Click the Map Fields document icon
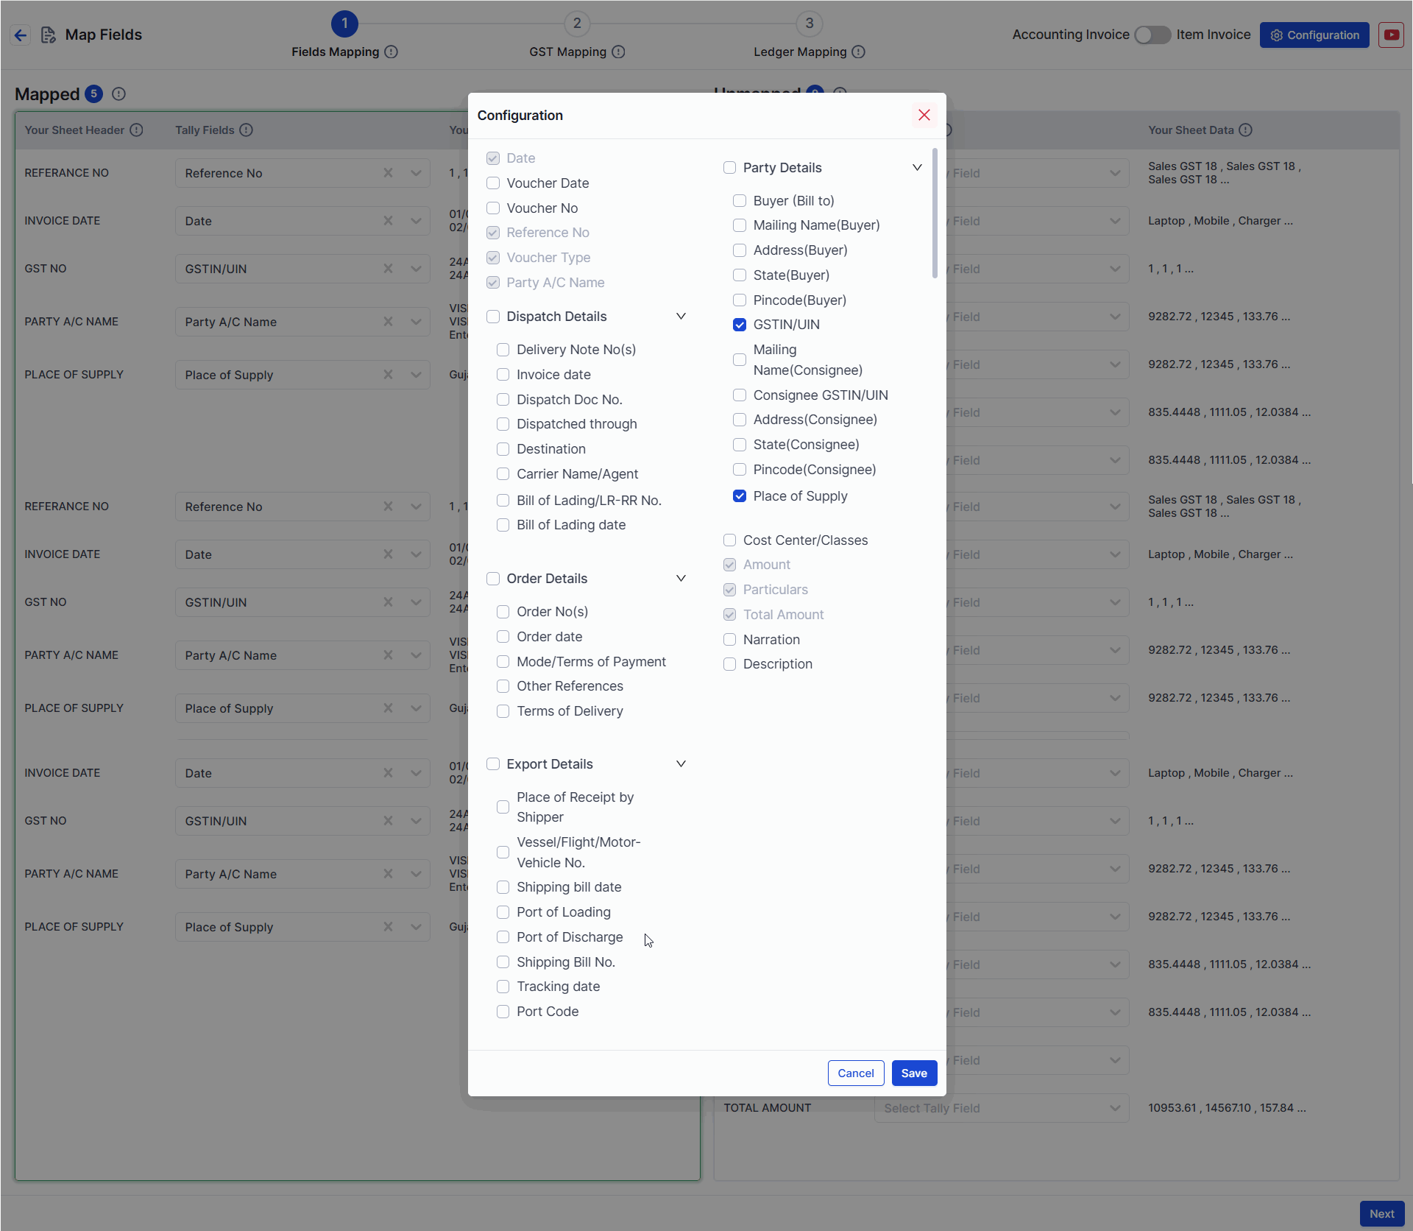Viewport: 1413px width, 1231px height. pos(48,35)
